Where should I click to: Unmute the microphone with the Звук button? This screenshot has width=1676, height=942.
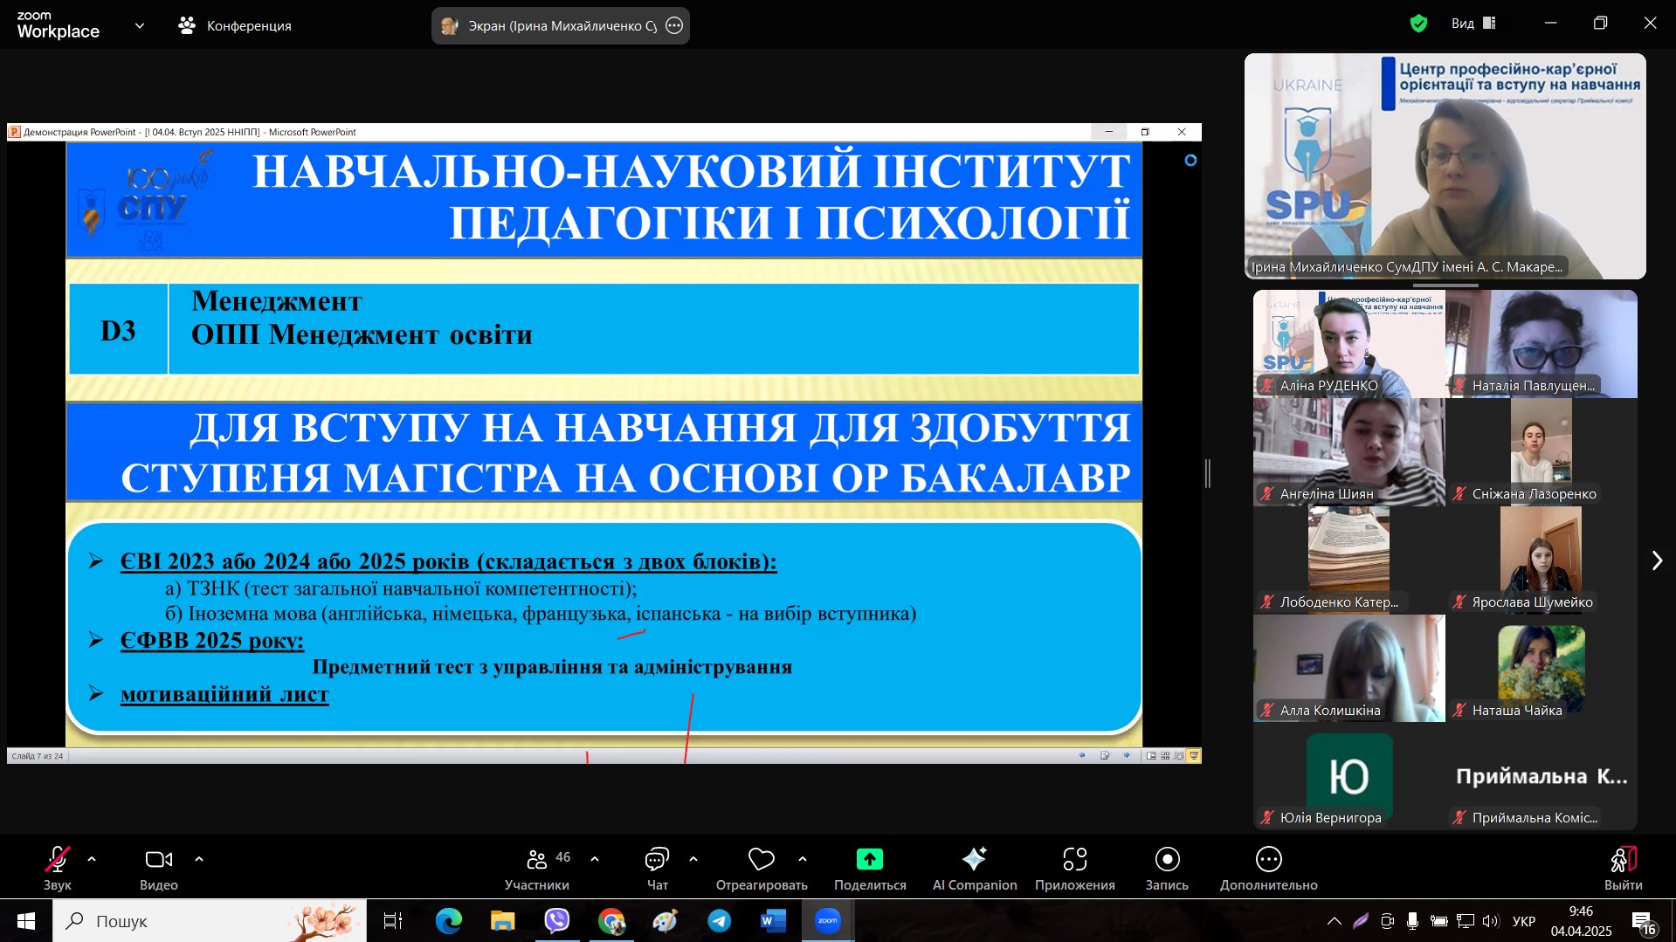pyautogui.click(x=58, y=868)
